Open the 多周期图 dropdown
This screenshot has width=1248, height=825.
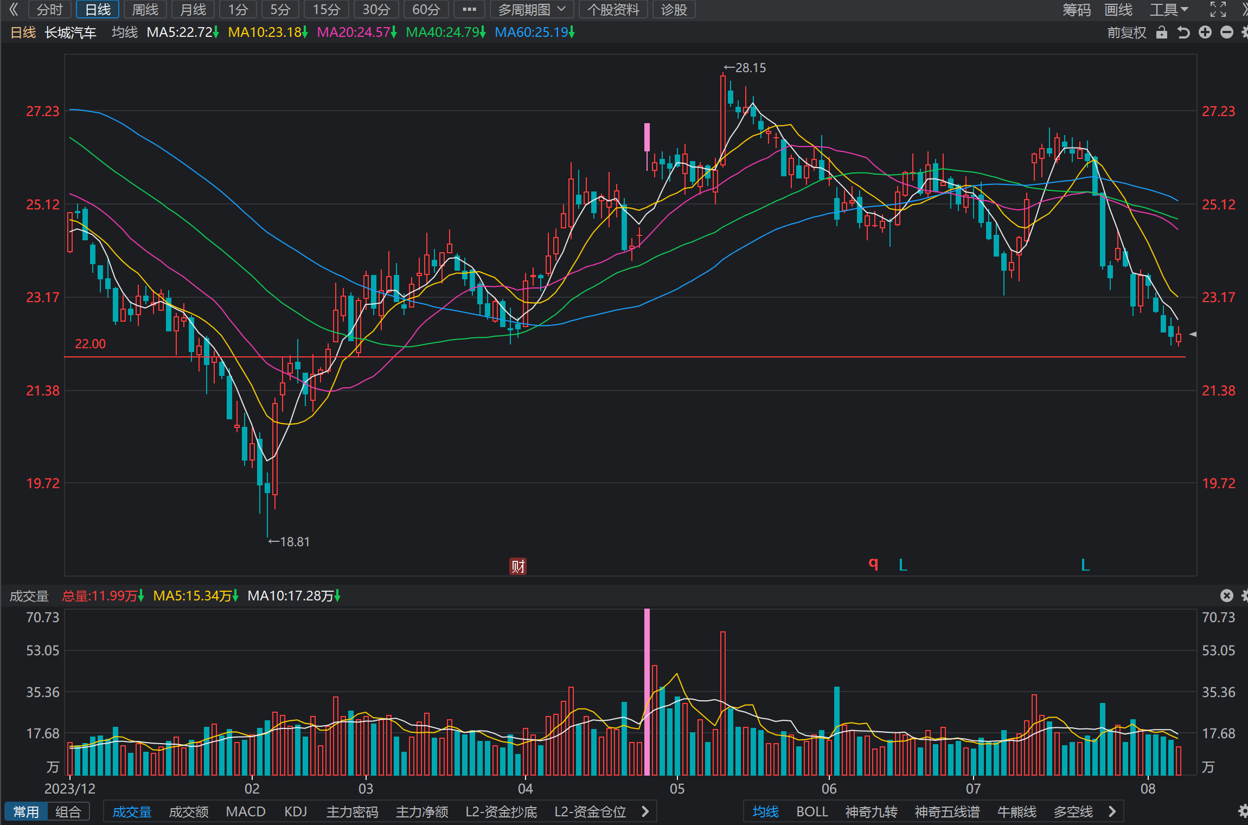(x=532, y=9)
